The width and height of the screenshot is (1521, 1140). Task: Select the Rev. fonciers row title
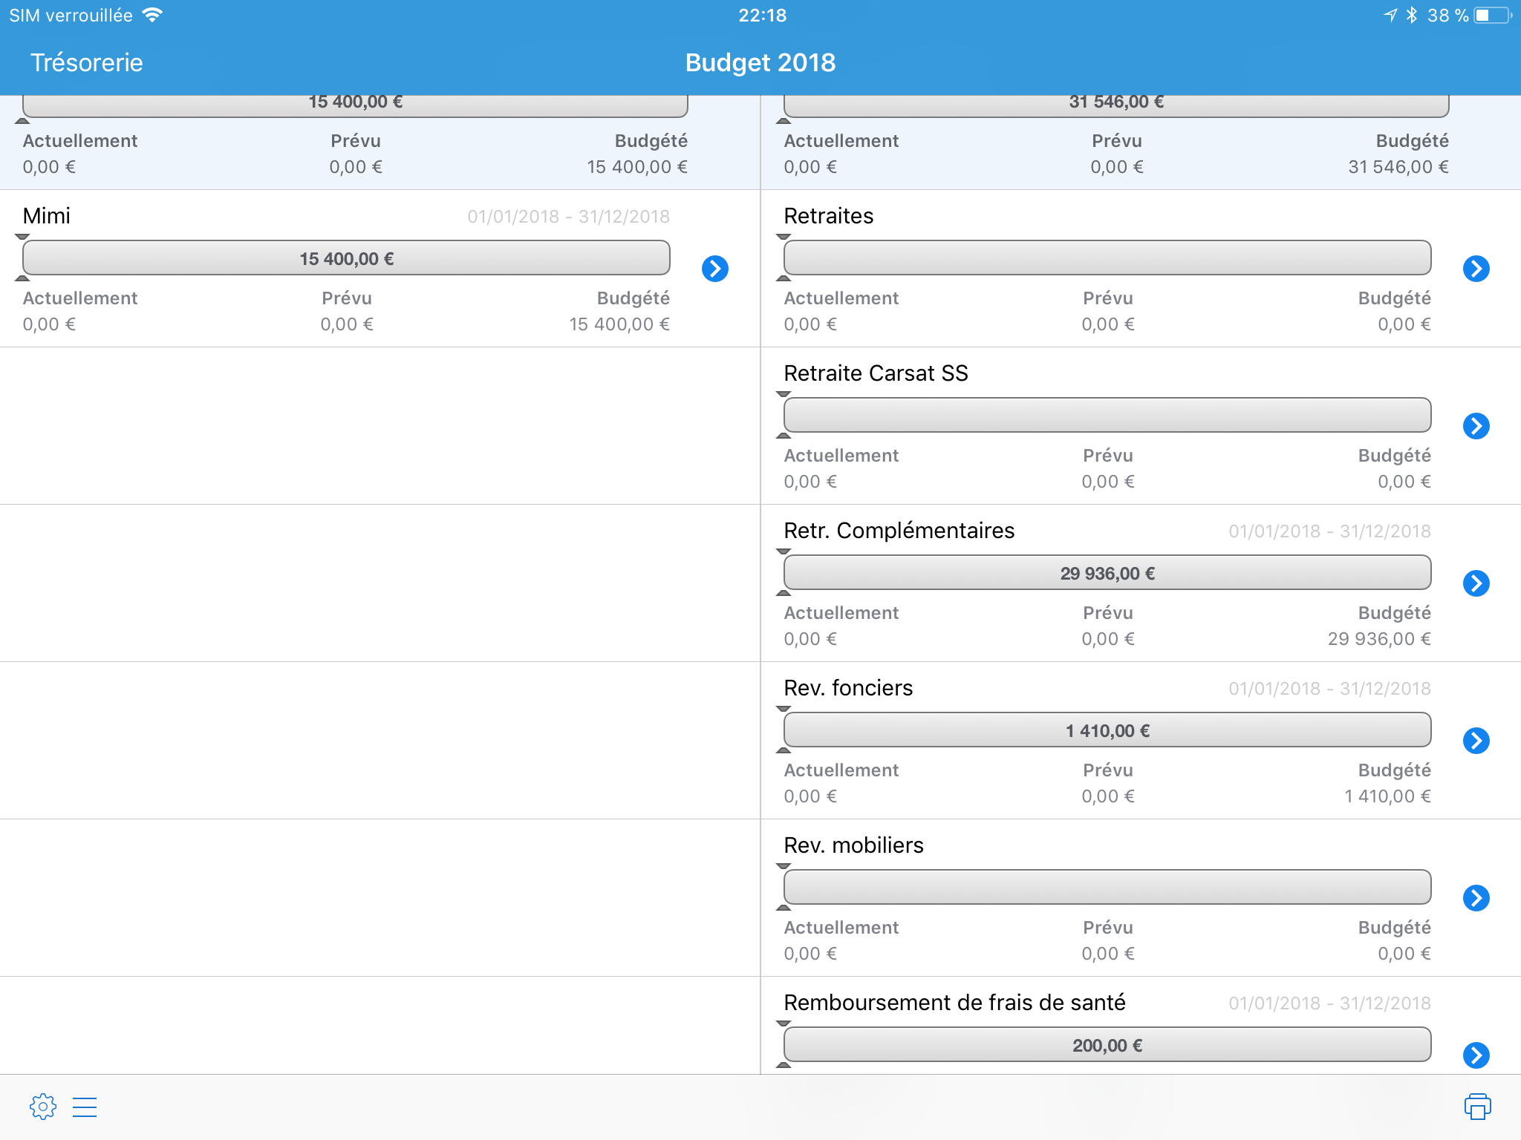(848, 688)
